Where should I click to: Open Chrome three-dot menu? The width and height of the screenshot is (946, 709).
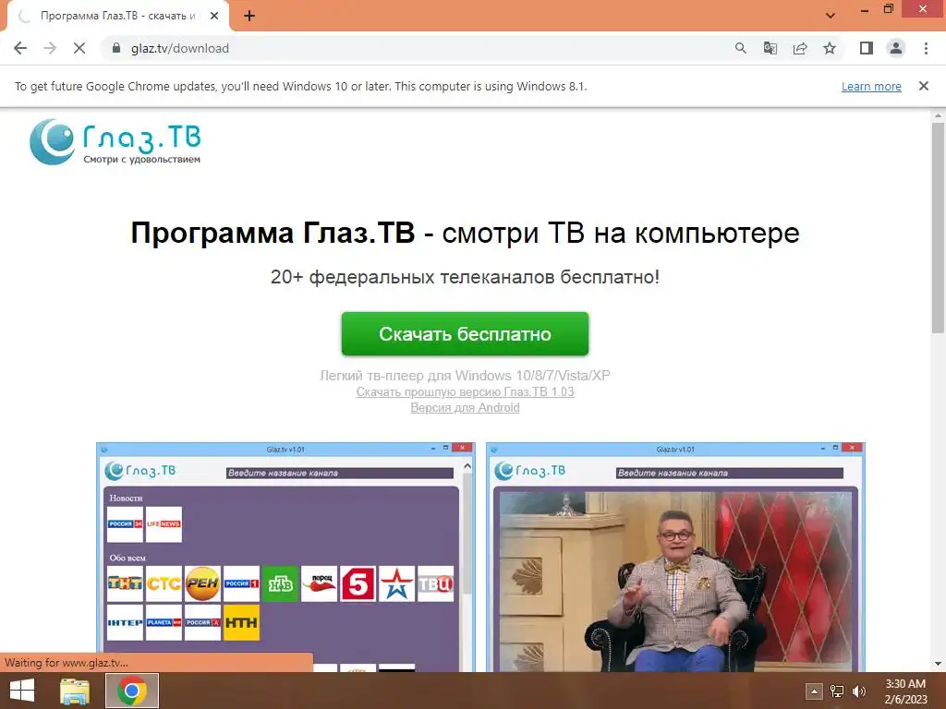coord(926,48)
